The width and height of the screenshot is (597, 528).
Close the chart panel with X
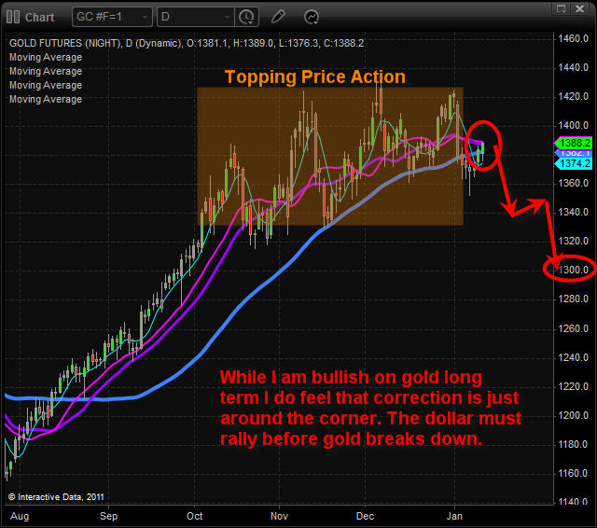point(580,8)
